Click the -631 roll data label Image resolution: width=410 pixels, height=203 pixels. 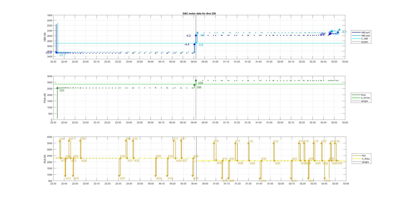tap(130, 161)
